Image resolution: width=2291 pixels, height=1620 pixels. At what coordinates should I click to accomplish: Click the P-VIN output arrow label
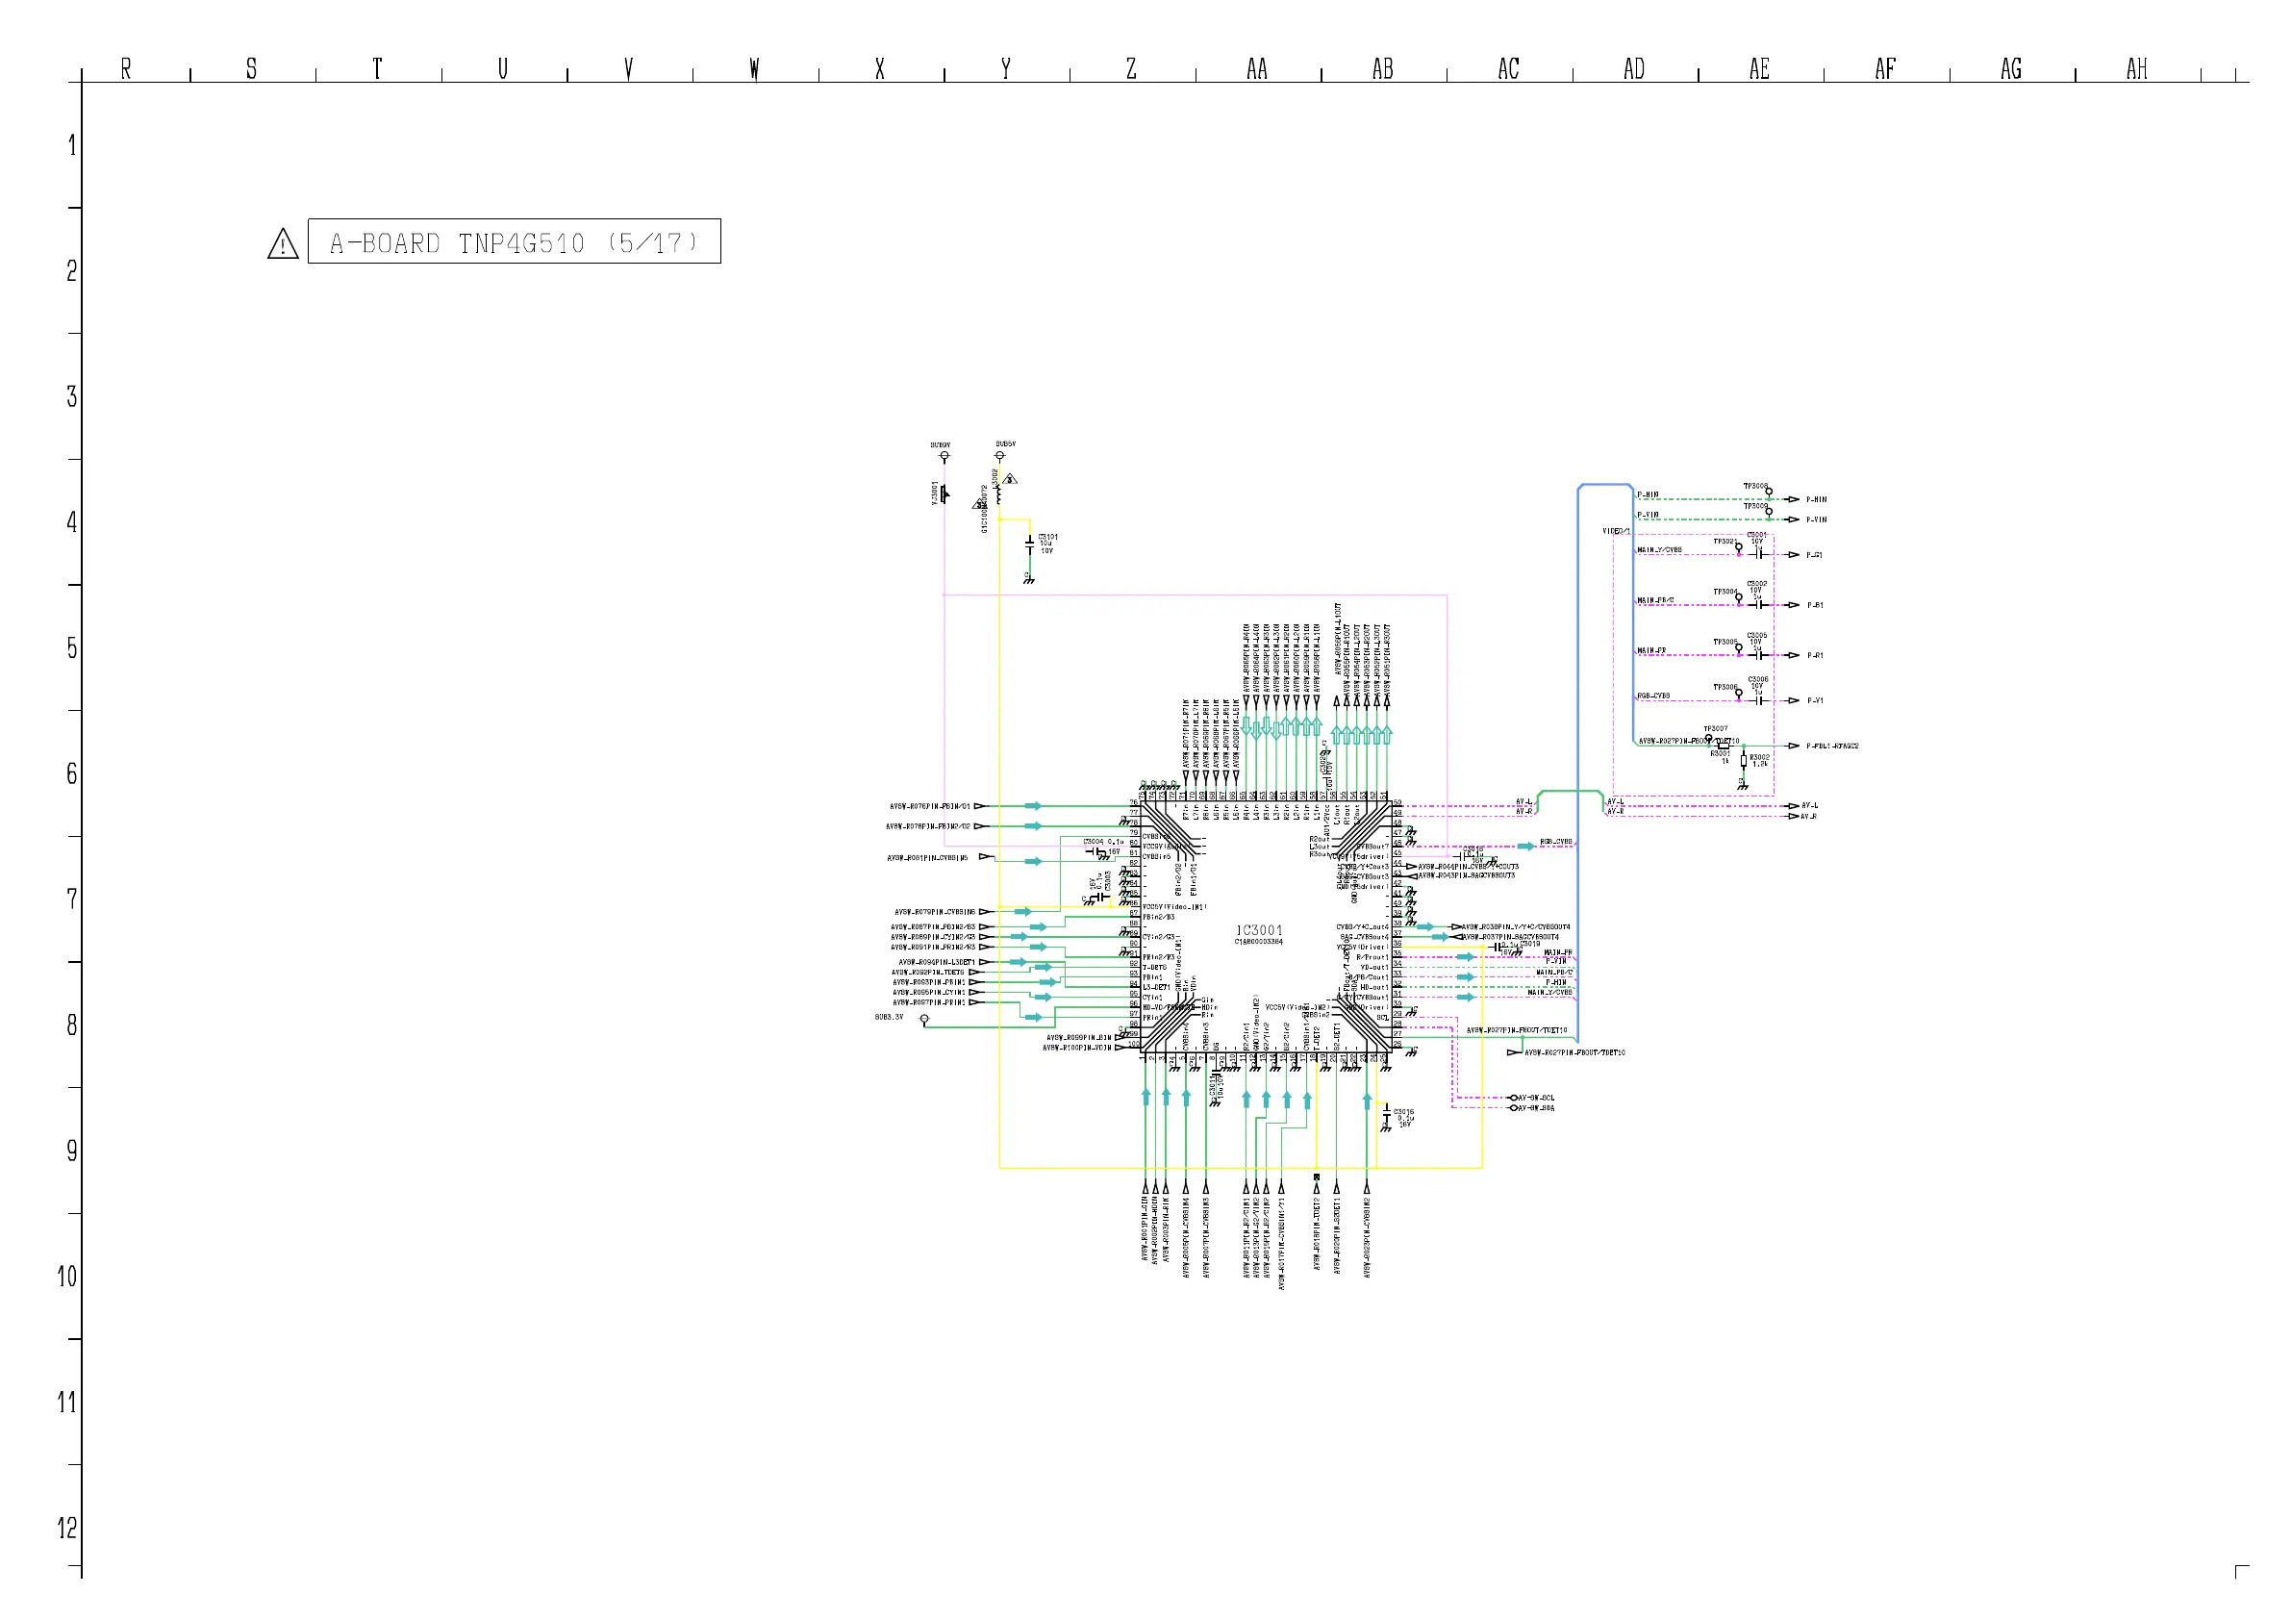(x=1816, y=520)
